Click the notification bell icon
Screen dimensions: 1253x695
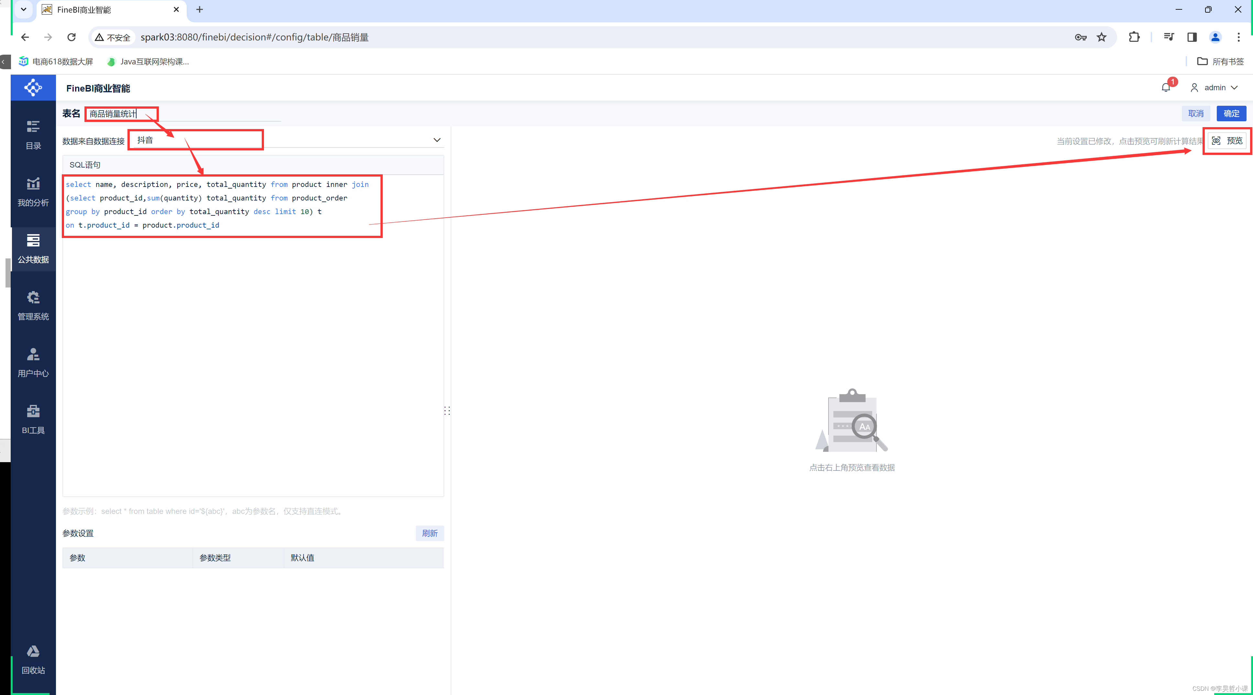tap(1165, 88)
